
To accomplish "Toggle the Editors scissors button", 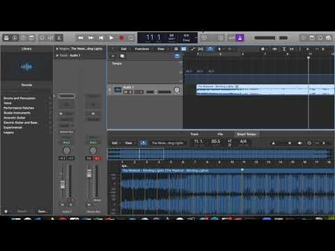I will tap(59, 38).
